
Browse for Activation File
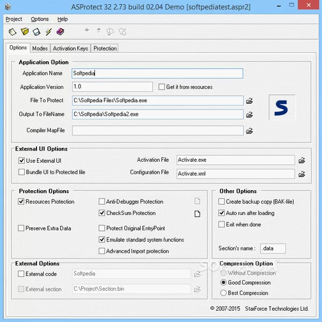coord(302,160)
